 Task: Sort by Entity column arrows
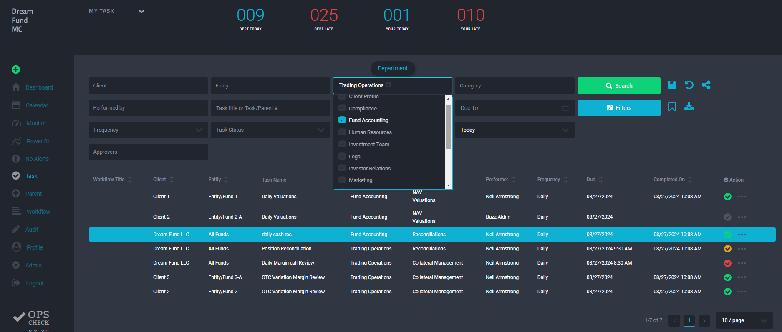pos(226,180)
